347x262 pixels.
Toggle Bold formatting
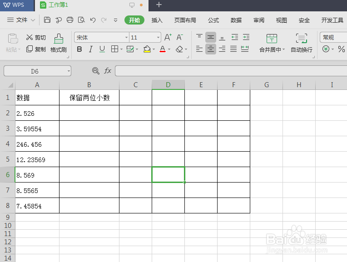pos(79,49)
